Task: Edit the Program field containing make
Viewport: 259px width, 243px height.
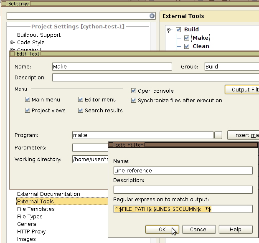Action: [x=143, y=135]
